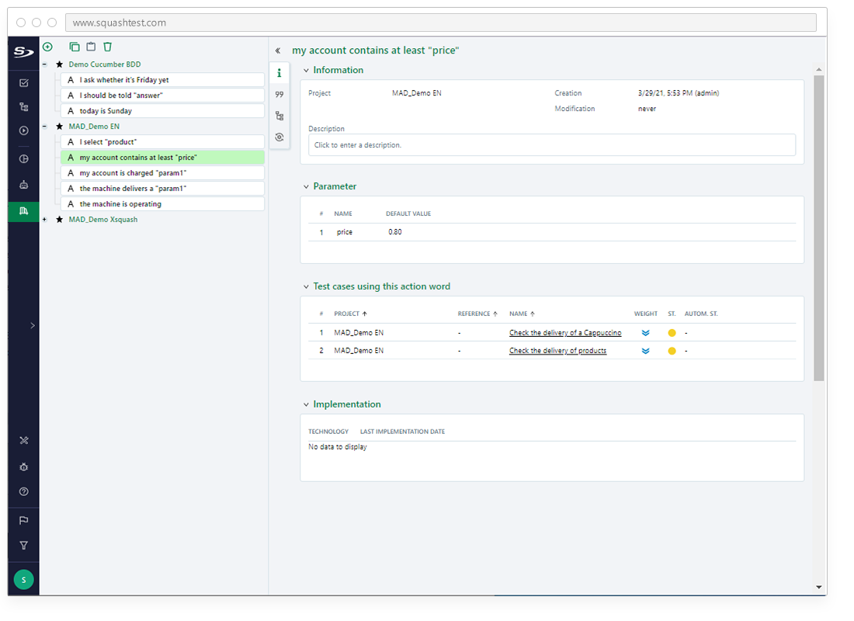Click the WEIGHT column header
The image size is (854, 621).
(x=645, y=314)
